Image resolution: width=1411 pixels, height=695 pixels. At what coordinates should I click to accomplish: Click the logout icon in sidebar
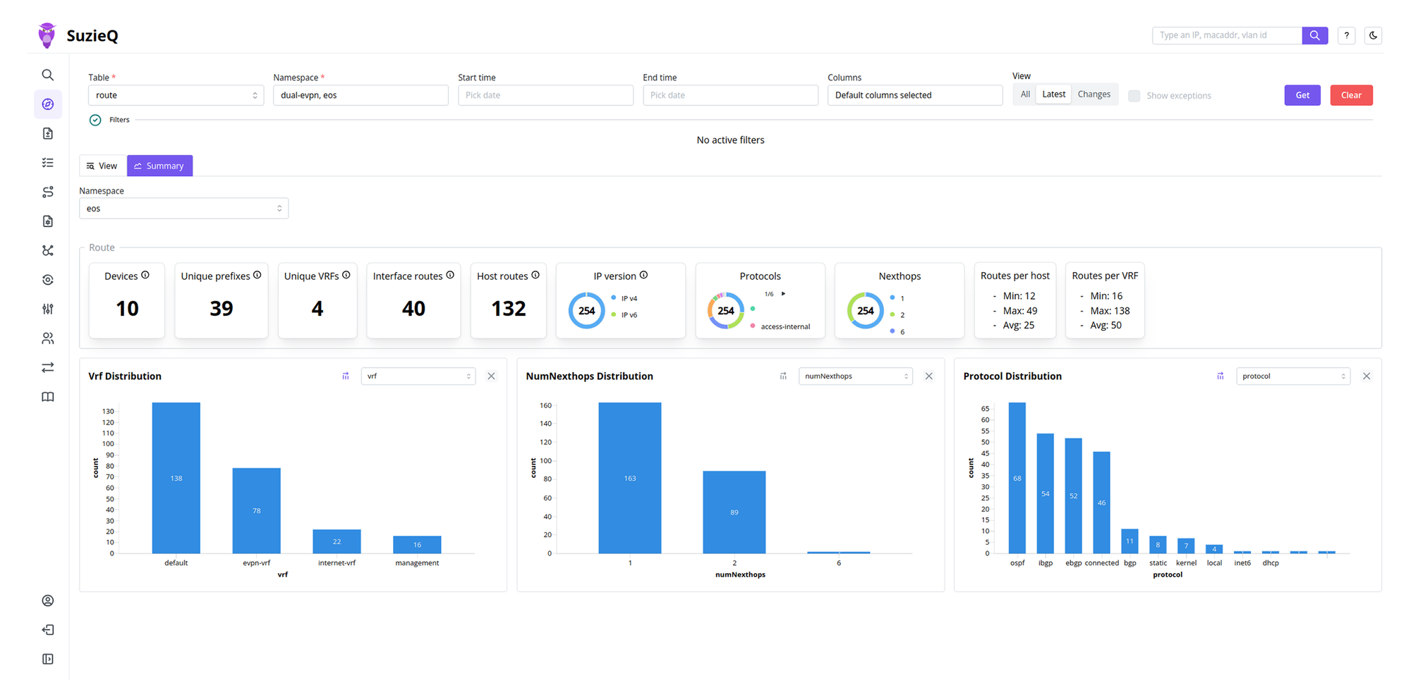47,629
